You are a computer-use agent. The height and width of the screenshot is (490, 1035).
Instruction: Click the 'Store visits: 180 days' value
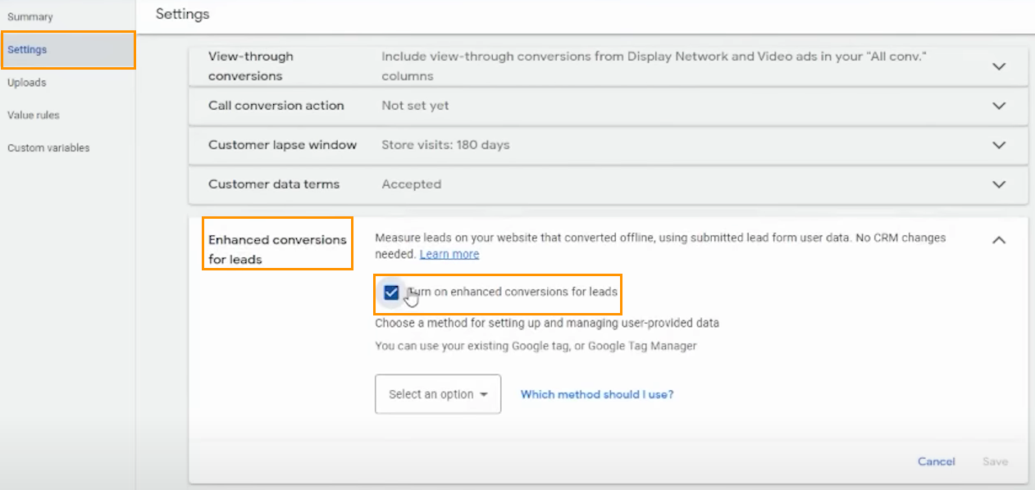445,145
